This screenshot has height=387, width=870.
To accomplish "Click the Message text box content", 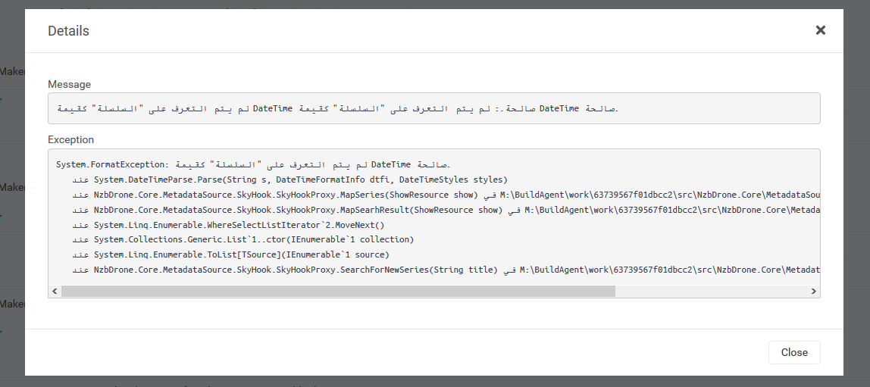I will pyautogui.click(x=434, y=108).
